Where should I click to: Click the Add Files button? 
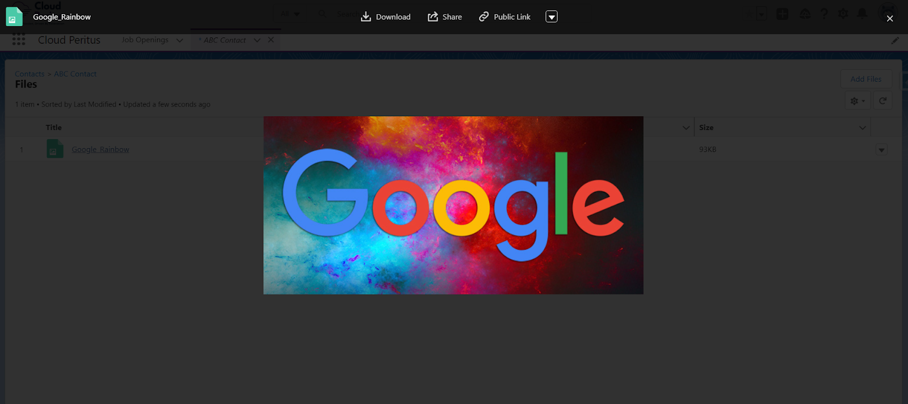click(866, 79)
